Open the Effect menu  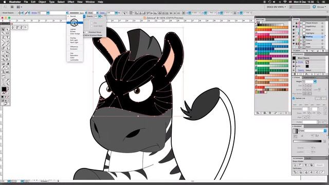(71, 2)
